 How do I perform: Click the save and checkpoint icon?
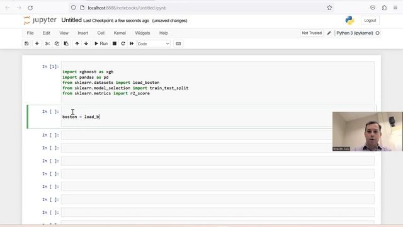pos(26,44)
